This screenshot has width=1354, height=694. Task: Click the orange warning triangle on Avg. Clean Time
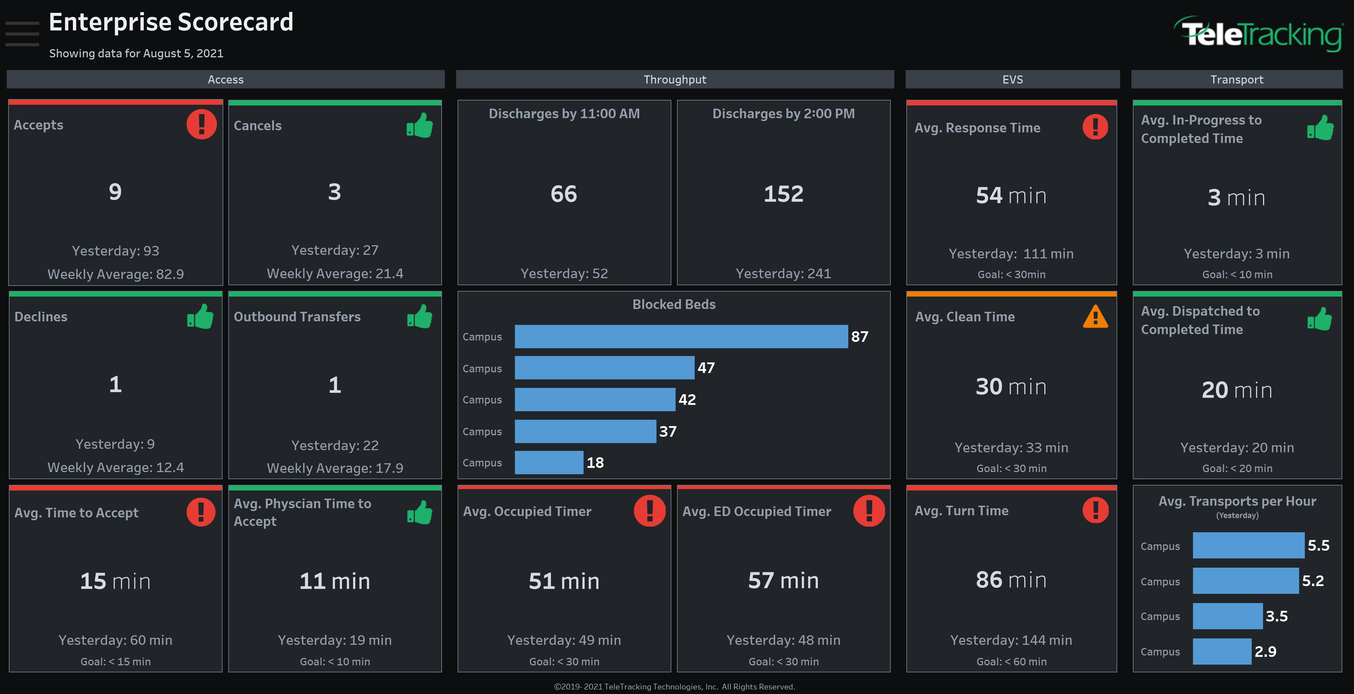[1095, 316]
